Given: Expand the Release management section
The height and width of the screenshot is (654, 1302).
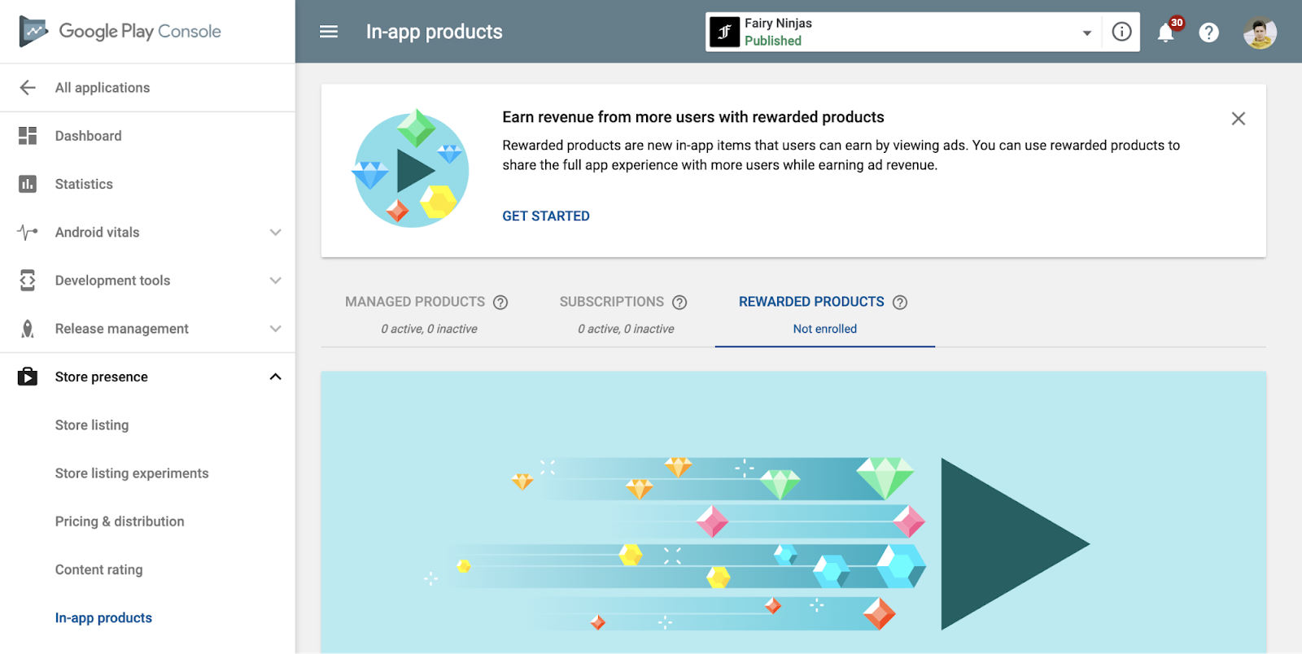Looking at the screenshot, I should 276,328.
